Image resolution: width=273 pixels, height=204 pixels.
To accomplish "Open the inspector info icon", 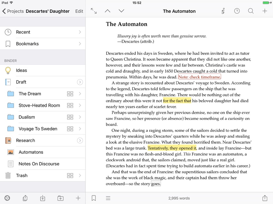I will pos(223,11).
